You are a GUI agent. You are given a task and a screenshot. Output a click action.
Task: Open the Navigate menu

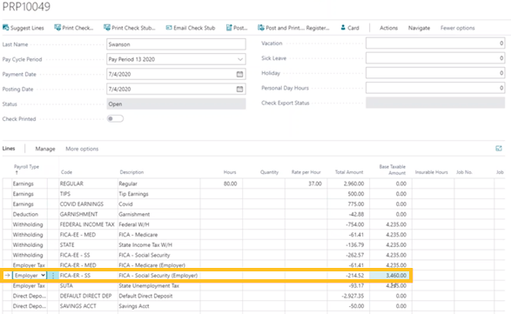coord(419,28)
